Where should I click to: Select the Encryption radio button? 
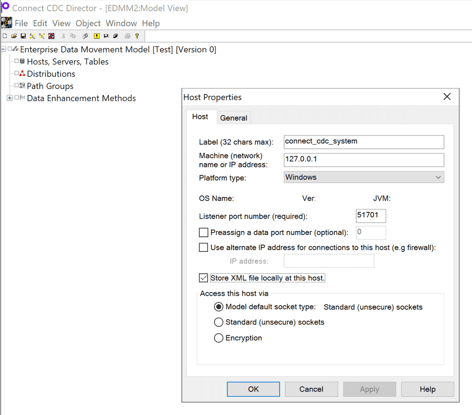click(x=219, y=338)
